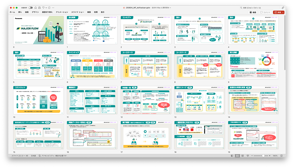
Task: Click the Slide Sorter view icon
Action: [x=237, y=156]
